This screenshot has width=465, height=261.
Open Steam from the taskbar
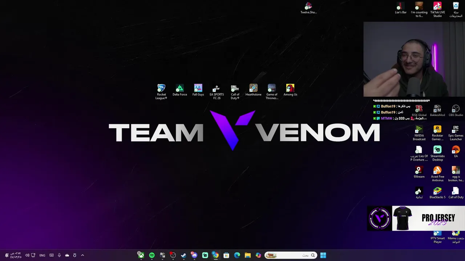point(183,255)
